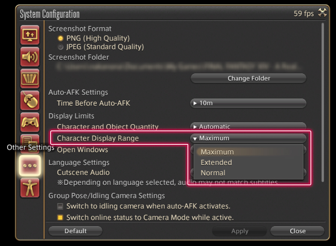The image size is (336, 246).
Task: Open Sound Settings speaker icon
Action: (x=30, y=57)
